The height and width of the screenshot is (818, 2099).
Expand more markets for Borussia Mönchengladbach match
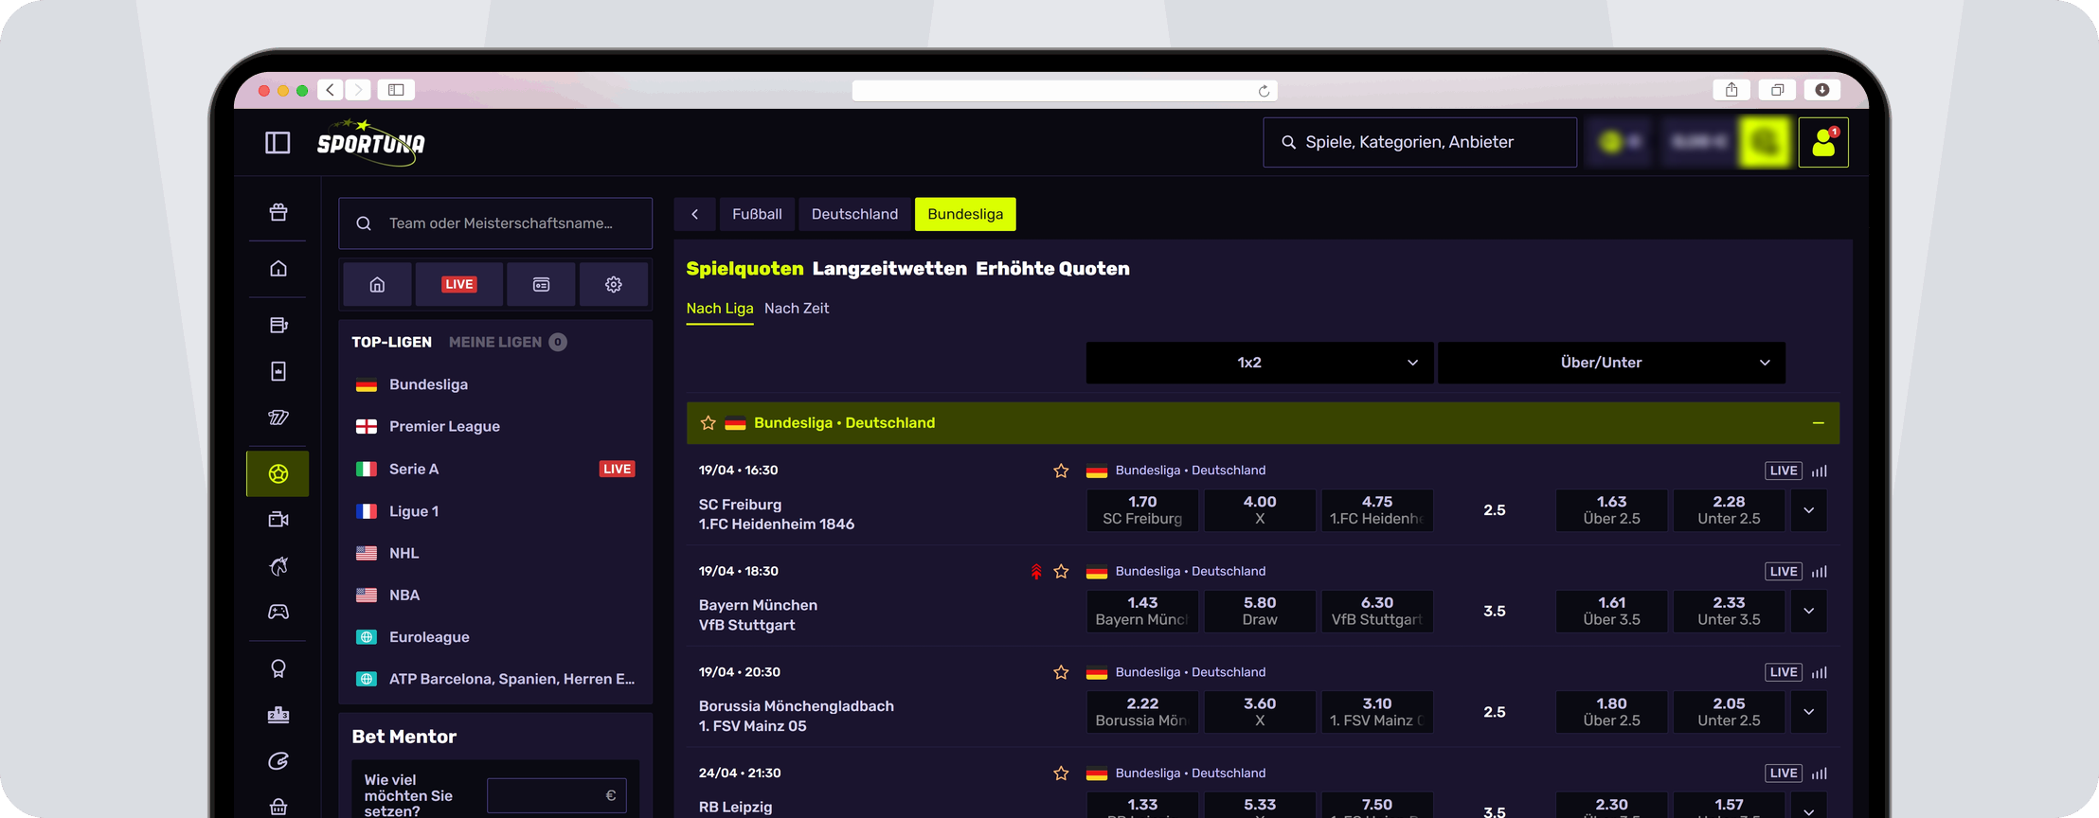(1808, 712)
